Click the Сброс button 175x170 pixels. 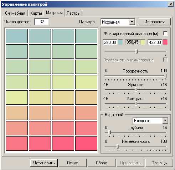(102, 163)
